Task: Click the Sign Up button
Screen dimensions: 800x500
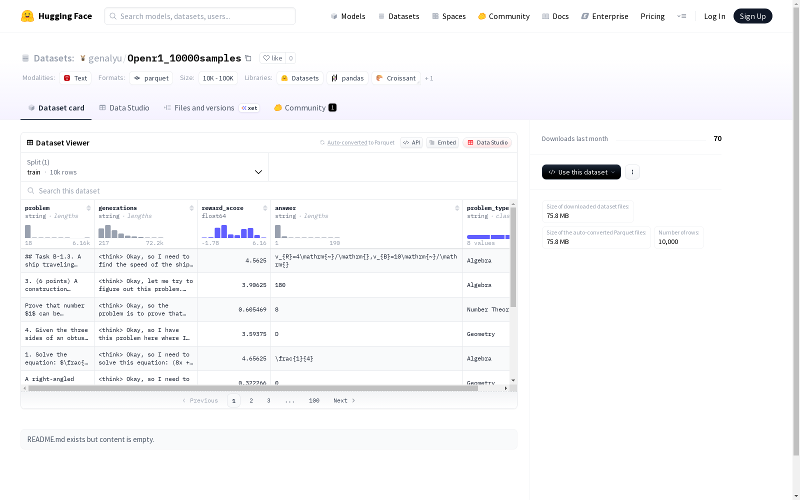Action: 752,16
